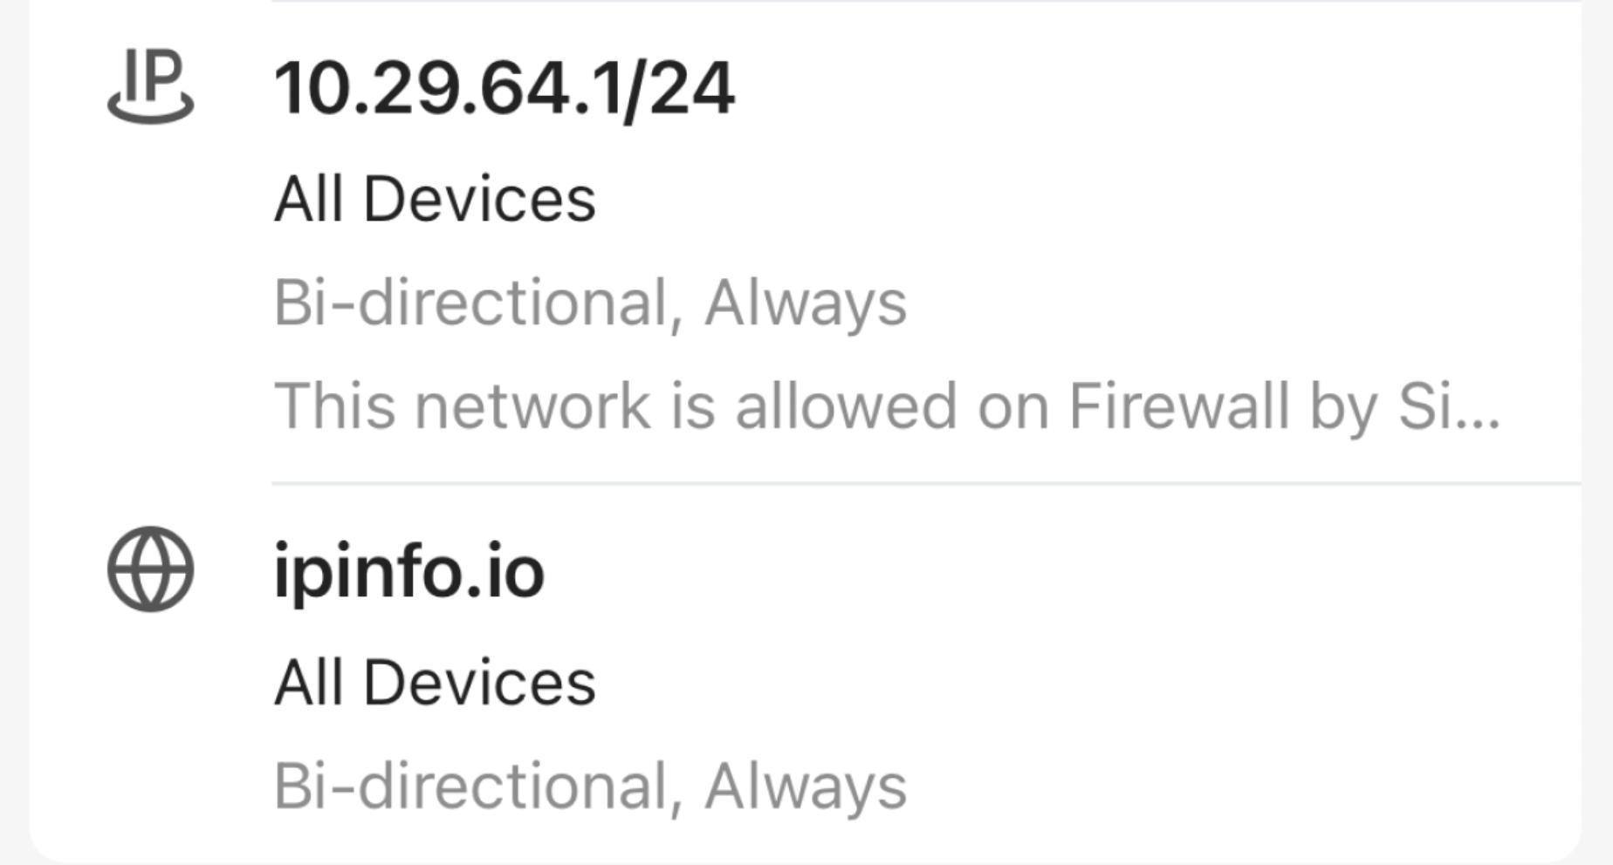Open the 10.29.64.1/24 network rule

(504, 89)
